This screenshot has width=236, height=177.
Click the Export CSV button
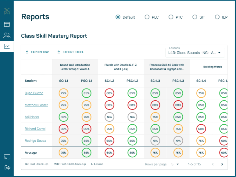point(37,52)
